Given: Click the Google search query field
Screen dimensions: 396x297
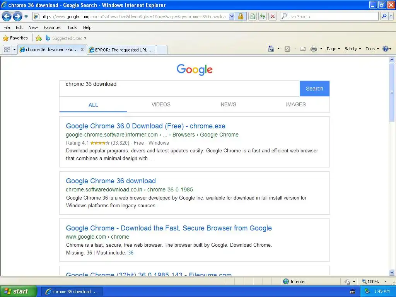Looking at the screenshot, I should [x=179, y=89].
